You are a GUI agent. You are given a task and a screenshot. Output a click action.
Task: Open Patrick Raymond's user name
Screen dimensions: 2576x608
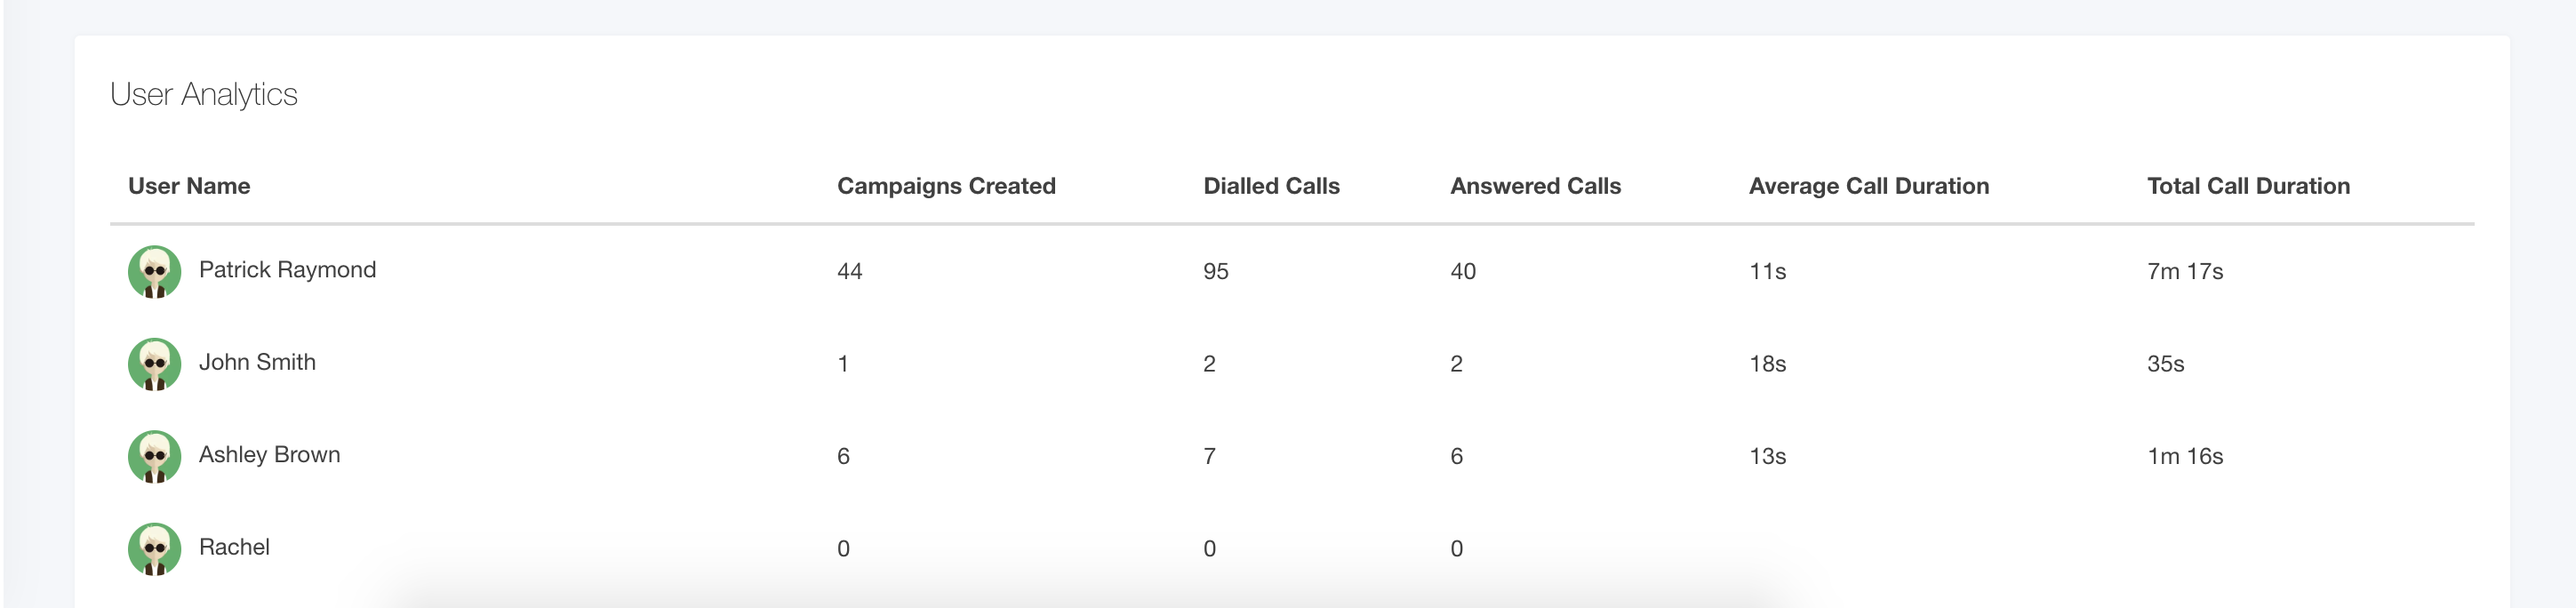point(287,270)
